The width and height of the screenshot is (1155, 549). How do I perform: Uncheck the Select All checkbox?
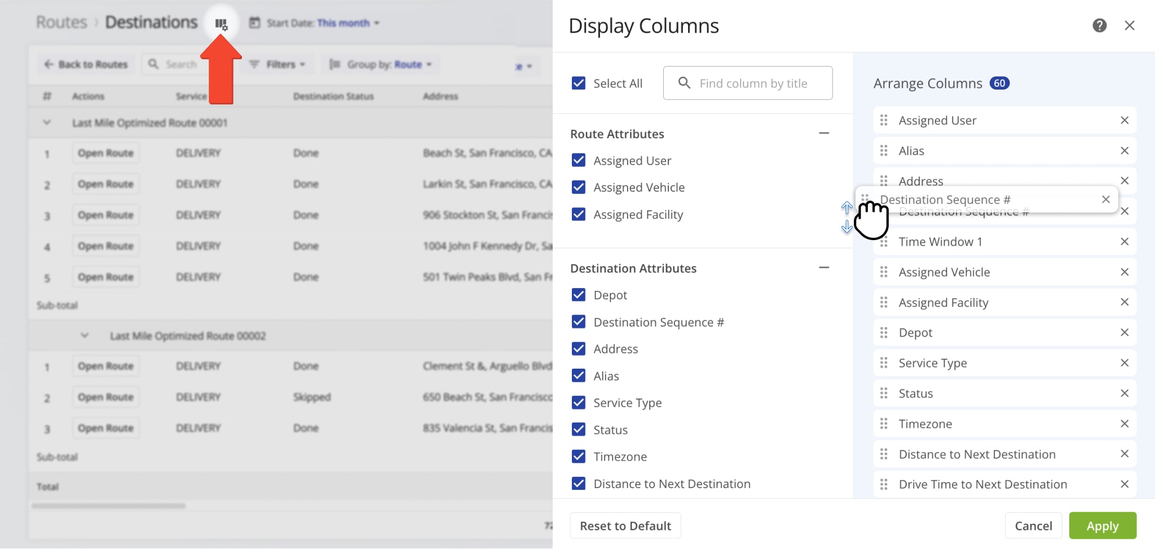(x=579, y=83)
